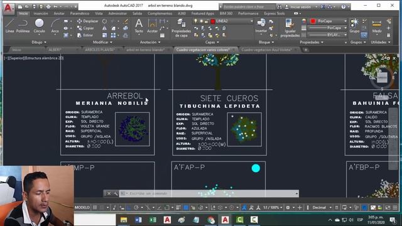Select the Erase tool icon
Screen dimensions: 402x226
pyautogui.click(x=126, y=21)
